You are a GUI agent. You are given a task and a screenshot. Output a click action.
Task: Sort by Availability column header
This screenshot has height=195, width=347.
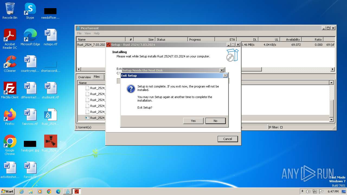(x=291, y=40)
